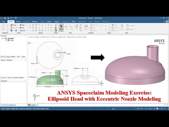This screenshot has width=169, height=127.
Task: Switch to the Display ribbon tab
Action: pos(18,22)
